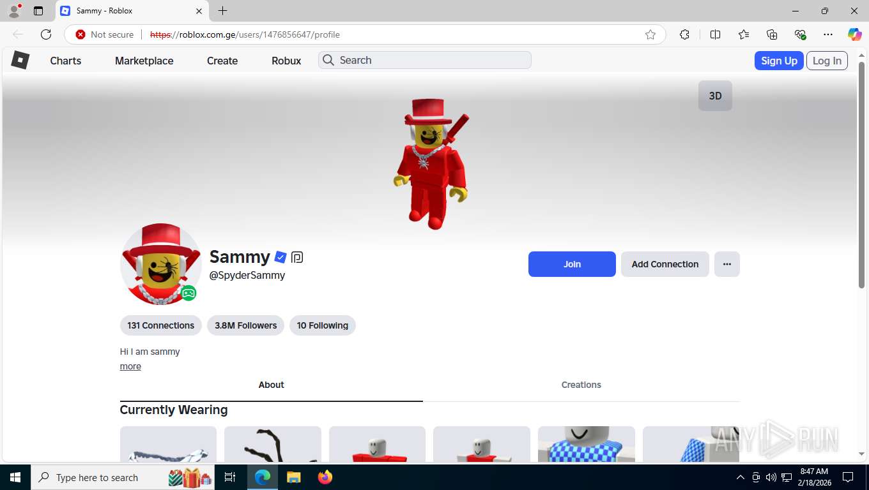Open the black spider legs item thumbnail

coord(273,444)
